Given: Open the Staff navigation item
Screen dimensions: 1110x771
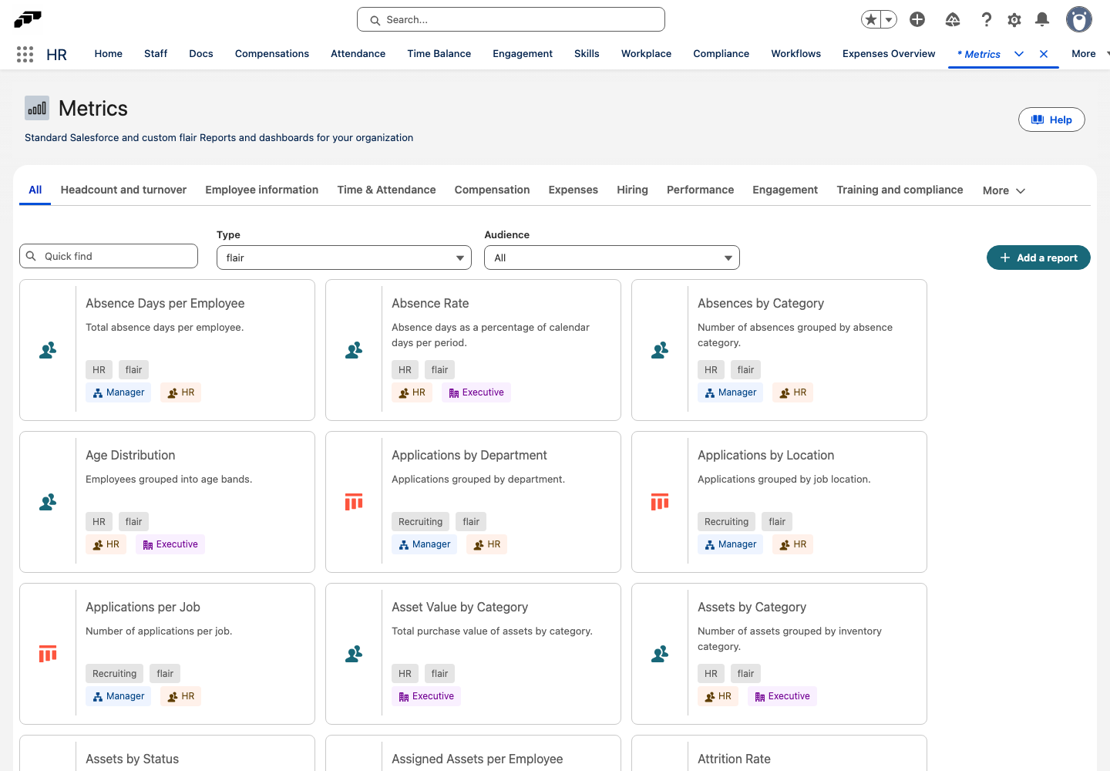Looking at the screenshot, I should click(x=156, y=54).
